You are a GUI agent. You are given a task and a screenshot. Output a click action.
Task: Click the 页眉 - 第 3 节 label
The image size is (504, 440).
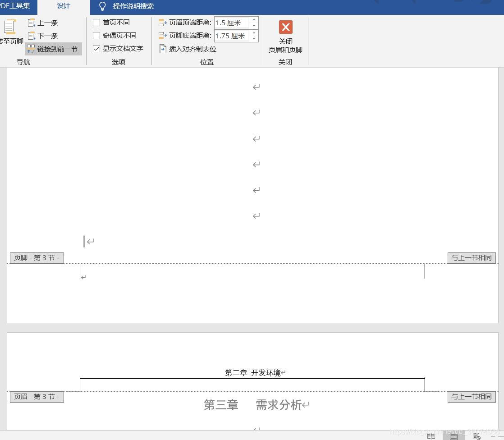click(x=37, y=397)
